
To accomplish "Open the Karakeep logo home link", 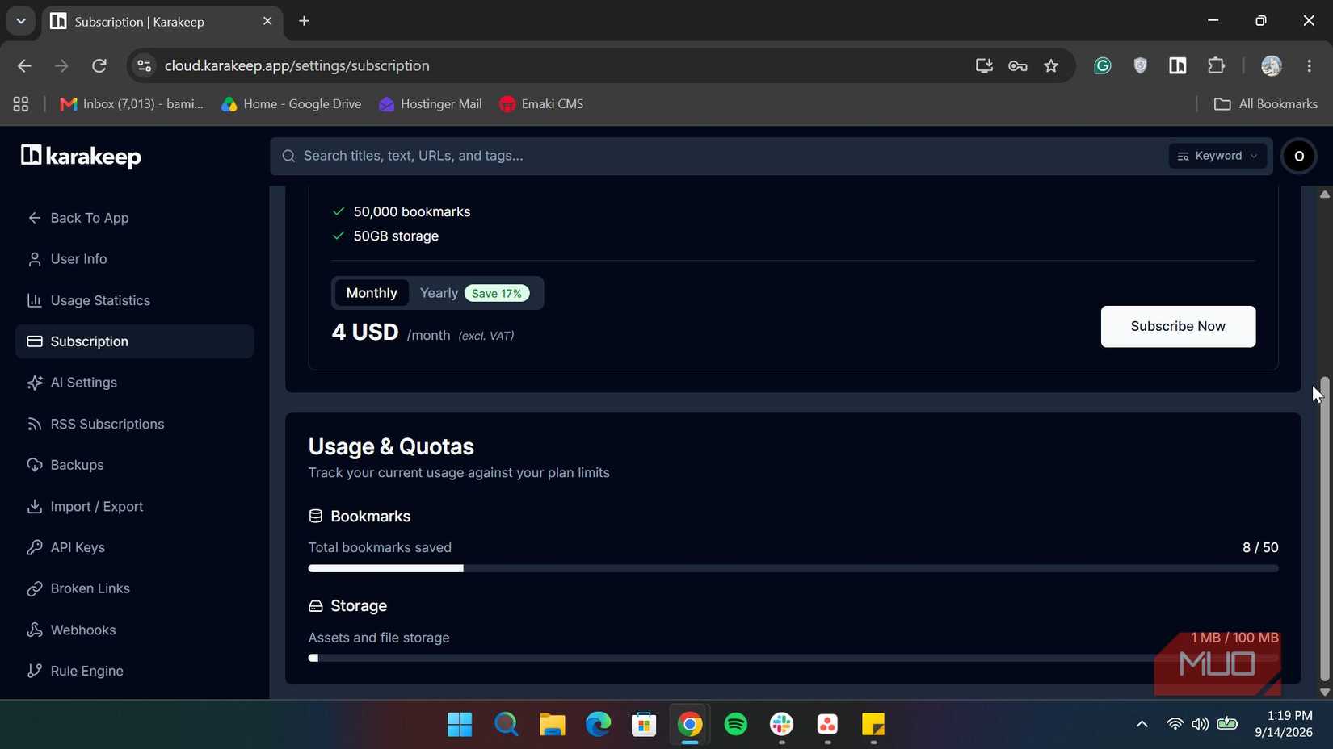I will pos(81,156).
